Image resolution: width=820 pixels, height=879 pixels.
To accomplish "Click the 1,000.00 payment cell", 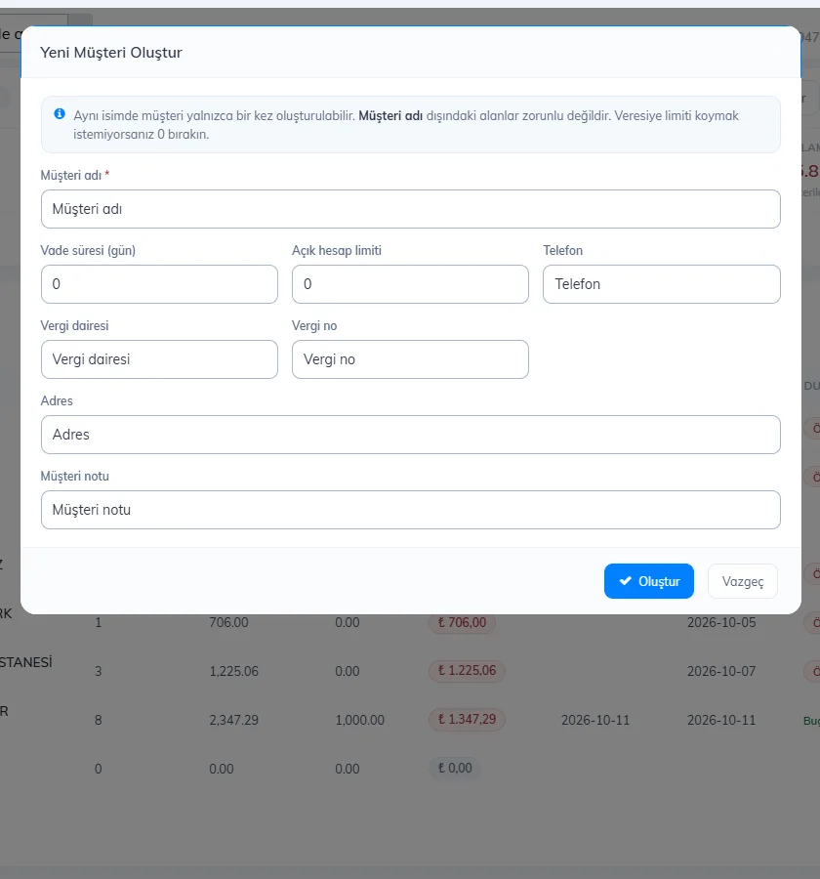I will [360, 720].
